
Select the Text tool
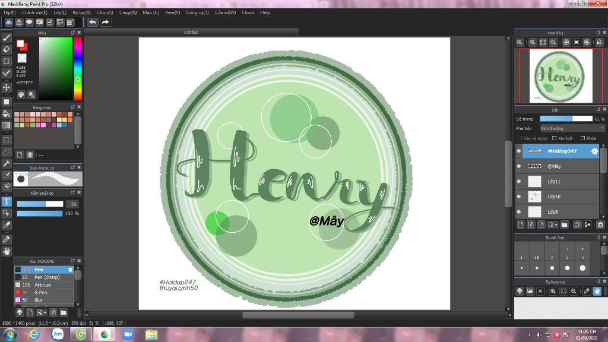click(6, 201)
